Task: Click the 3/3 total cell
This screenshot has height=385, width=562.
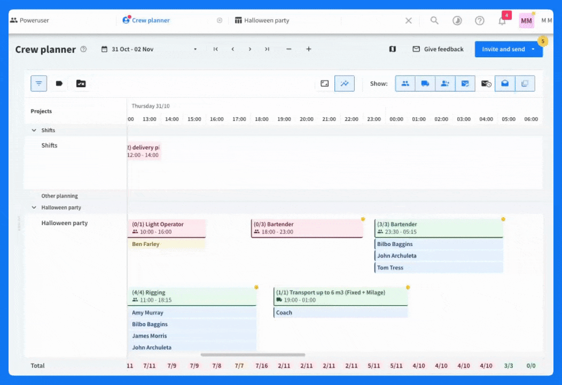Action: coord(509,366)
